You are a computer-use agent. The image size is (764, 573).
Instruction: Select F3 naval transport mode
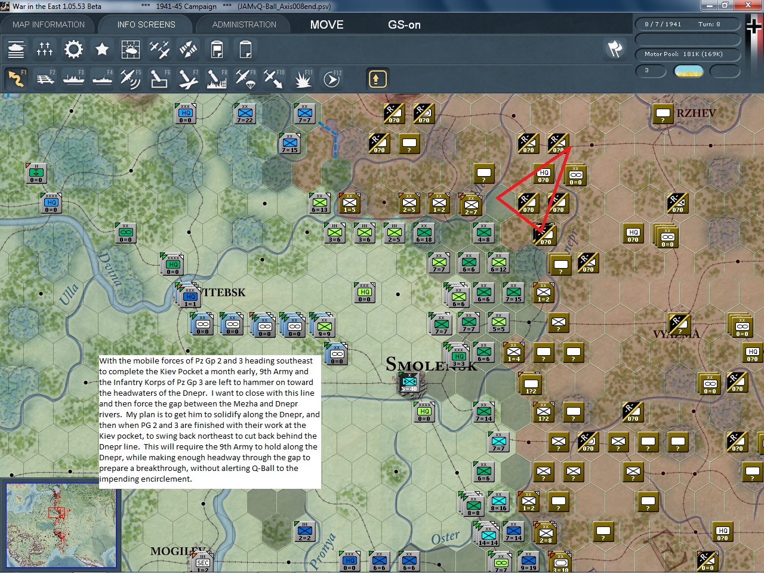tap(73, 79)
